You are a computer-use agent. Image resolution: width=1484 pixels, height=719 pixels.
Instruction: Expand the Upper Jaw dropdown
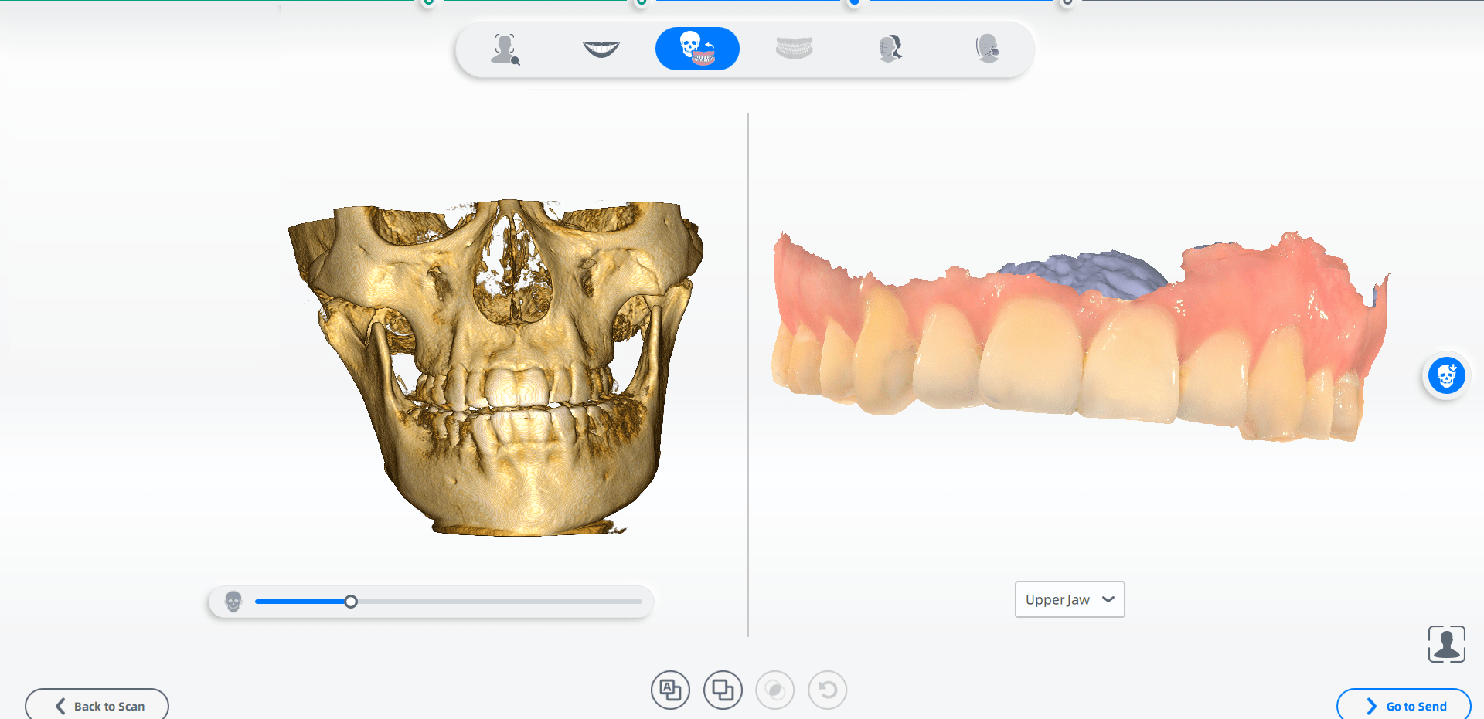click(1069, 599)
